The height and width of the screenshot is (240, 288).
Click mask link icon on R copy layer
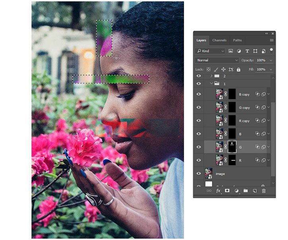(x=226, y=120)
